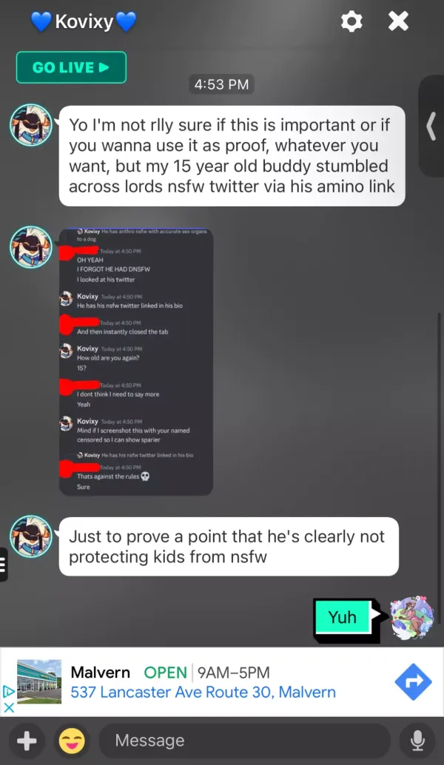Open attachment plus icon

click(27, 741)
